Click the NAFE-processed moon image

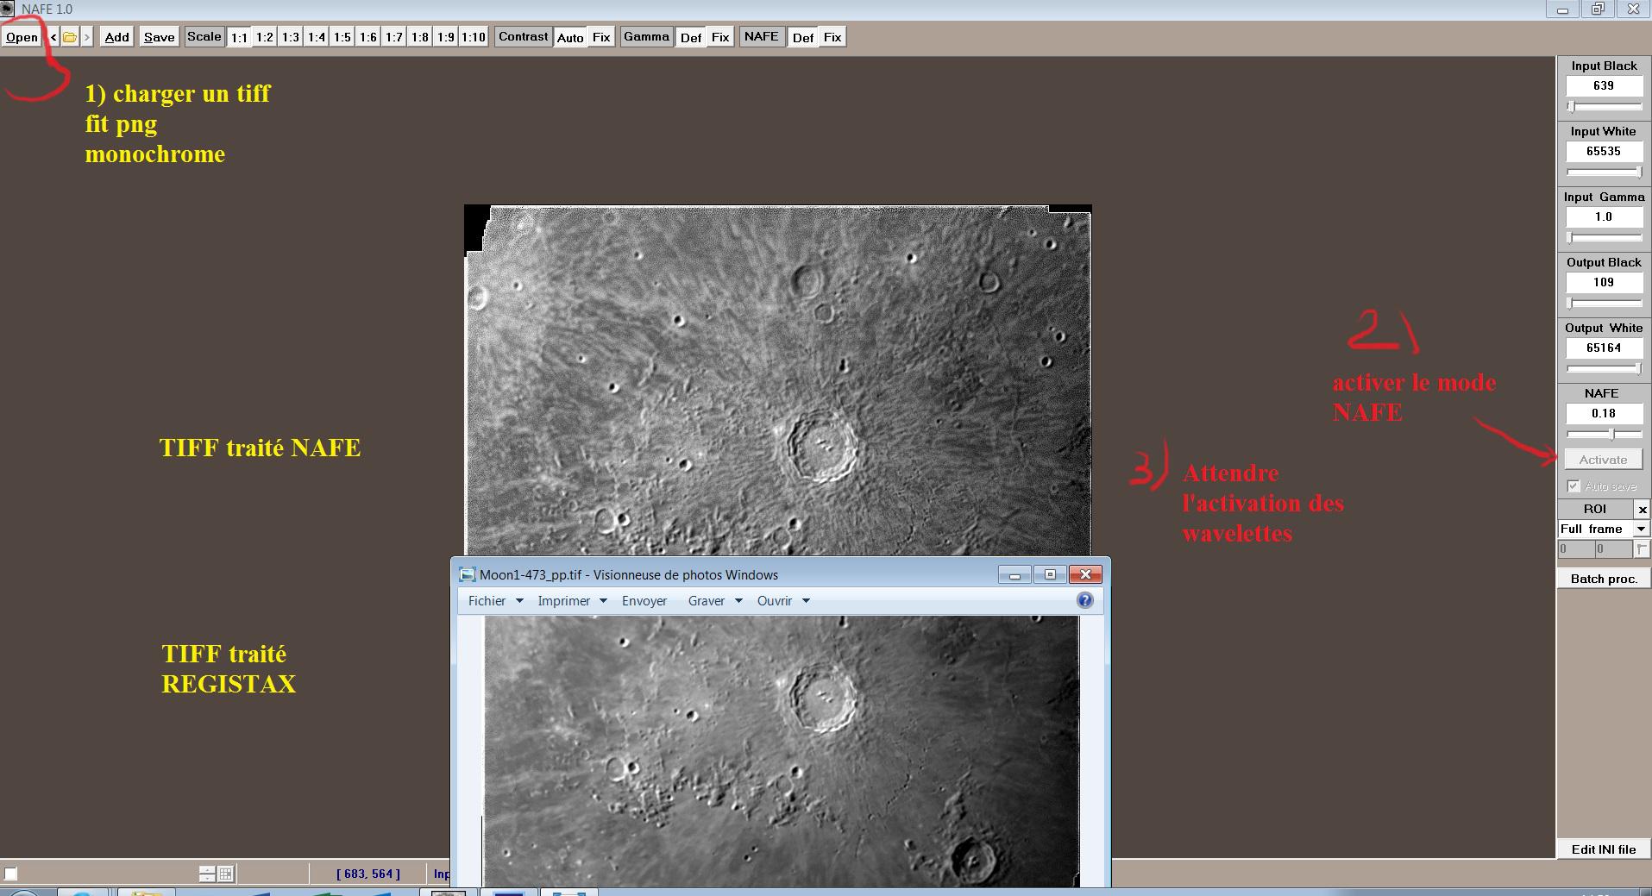pos(778,380)
